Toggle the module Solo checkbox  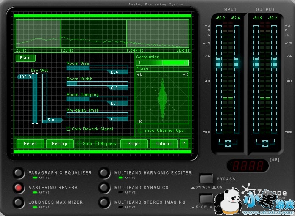click(79, 144)
